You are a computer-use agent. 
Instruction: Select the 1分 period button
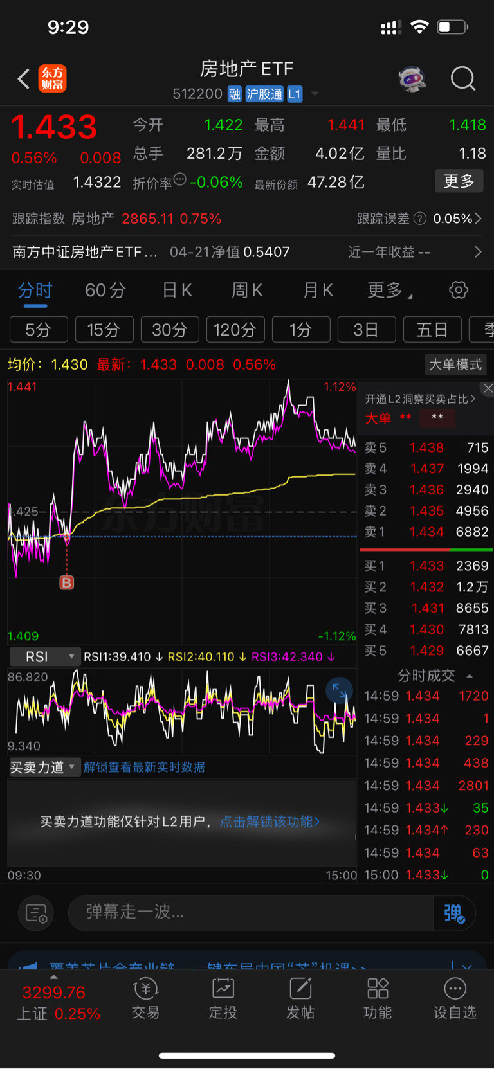pos(301,330)
